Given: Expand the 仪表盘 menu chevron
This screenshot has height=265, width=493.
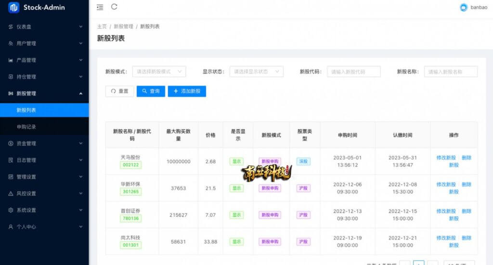Looking at the screenshot, I should 81,27.
